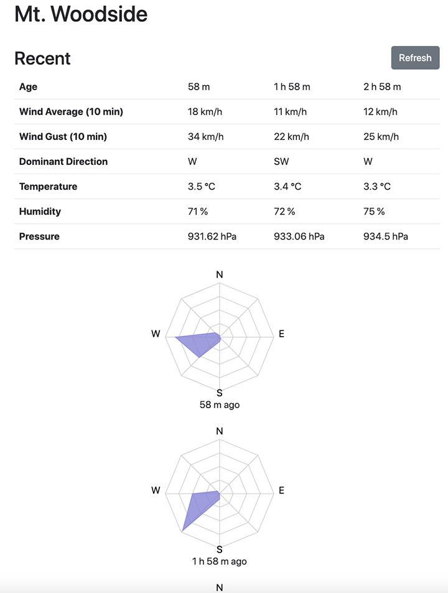Image resolution: width=448 pixels, height=593 pixels.
Task: Select the 3.4 °C temperature cell
Action: point(287,187)
